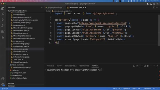The width and height of the screenshot is (160, 90).
Task: Open the Search view icon
Action: pyautogui.click(x=3, y=14)
